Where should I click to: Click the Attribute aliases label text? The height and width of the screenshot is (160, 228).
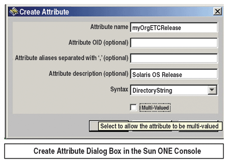point(71,58)
